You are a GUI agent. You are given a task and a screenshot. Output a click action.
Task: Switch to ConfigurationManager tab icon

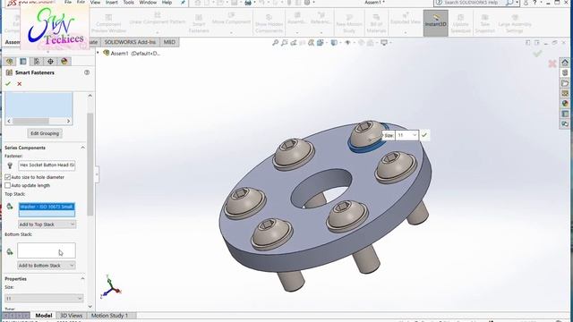tap(37, 62)
